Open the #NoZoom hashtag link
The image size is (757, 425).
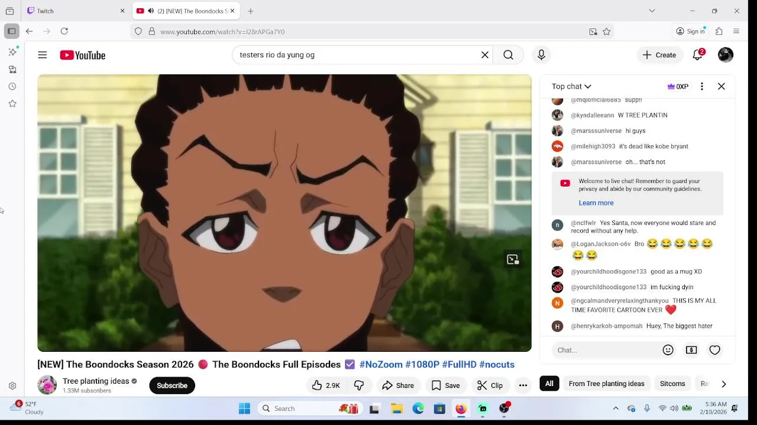(x=381, y=364)
